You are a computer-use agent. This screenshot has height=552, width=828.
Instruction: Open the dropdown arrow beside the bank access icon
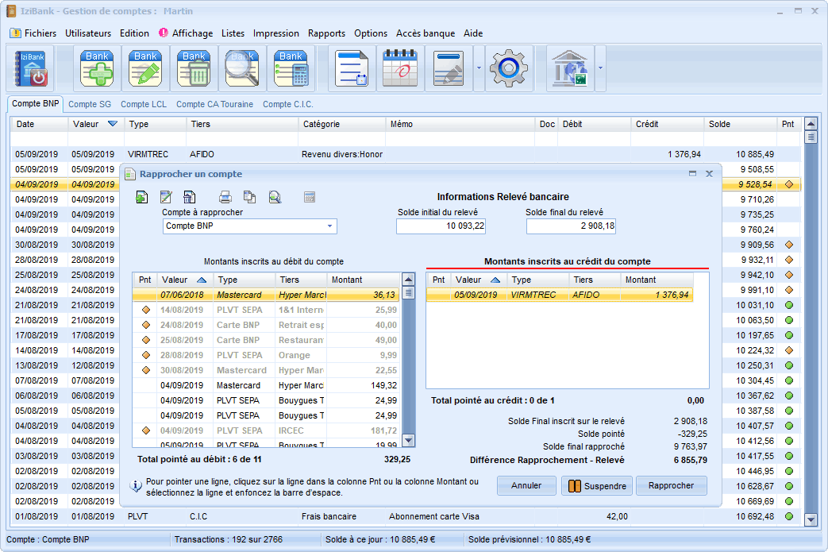tap(601, 68)
